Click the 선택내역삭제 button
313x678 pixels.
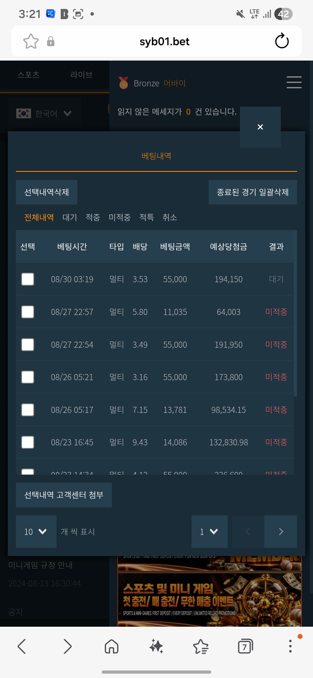[46, 192]
